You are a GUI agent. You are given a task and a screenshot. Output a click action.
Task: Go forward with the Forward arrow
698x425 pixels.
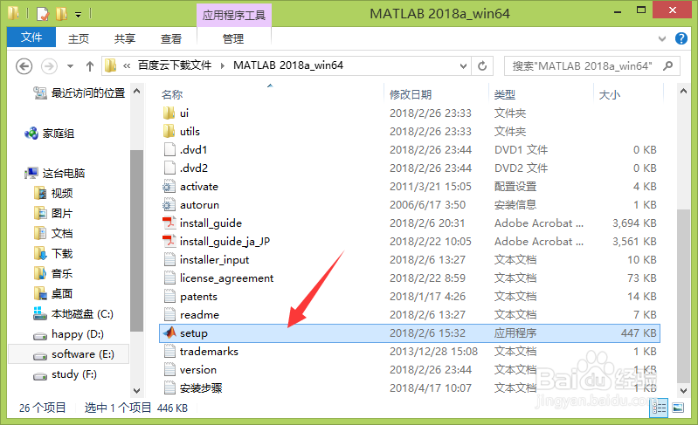(x=49, y=66)
